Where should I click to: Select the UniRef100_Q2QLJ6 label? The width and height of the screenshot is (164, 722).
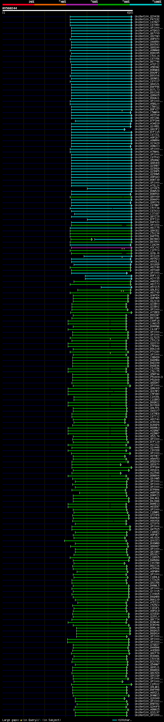(147, 253)
